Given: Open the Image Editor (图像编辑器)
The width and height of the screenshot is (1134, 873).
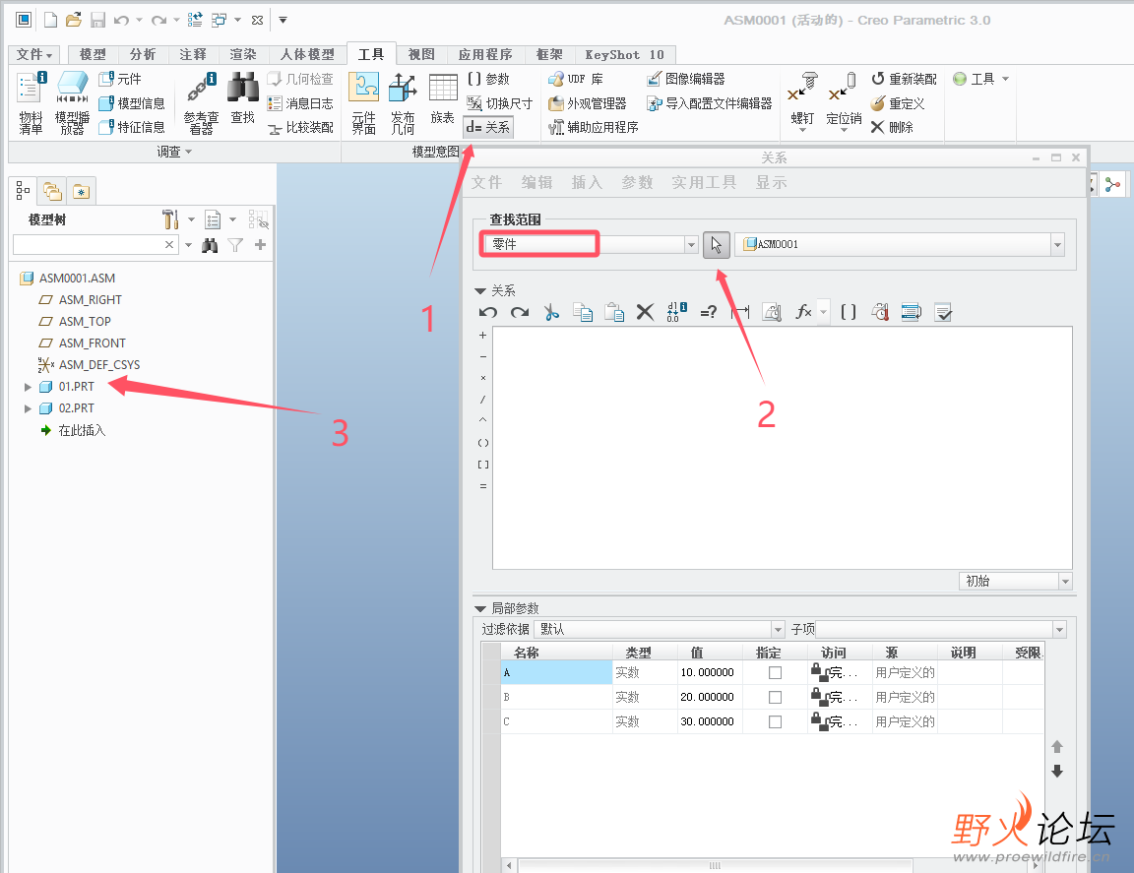Looking at the screenshot, I should coord(685,79).
